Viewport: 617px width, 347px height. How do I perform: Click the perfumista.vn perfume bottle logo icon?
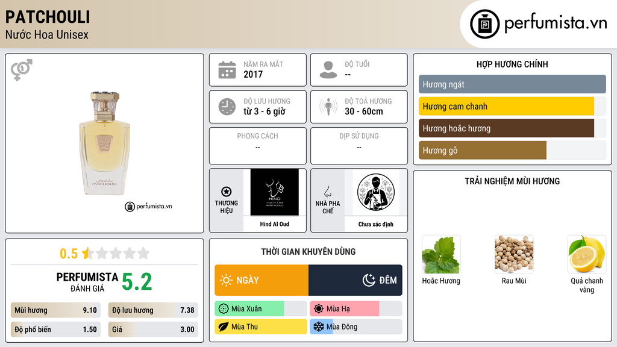(x=484, y=24)
